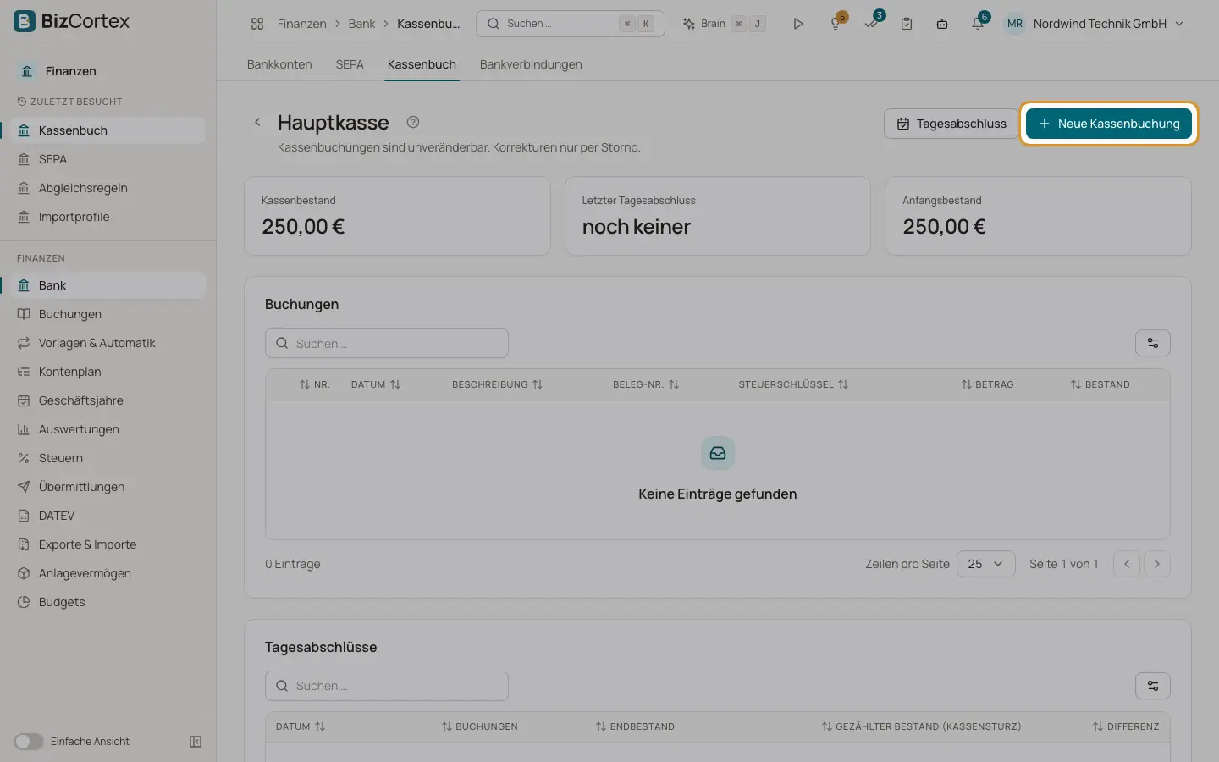Click the help icon next to Hauptkasse
This screenshot has width=1219, height=762.
pyautogui.click(x=413, y=122)
